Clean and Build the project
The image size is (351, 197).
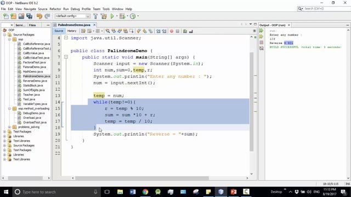(104, 16)
